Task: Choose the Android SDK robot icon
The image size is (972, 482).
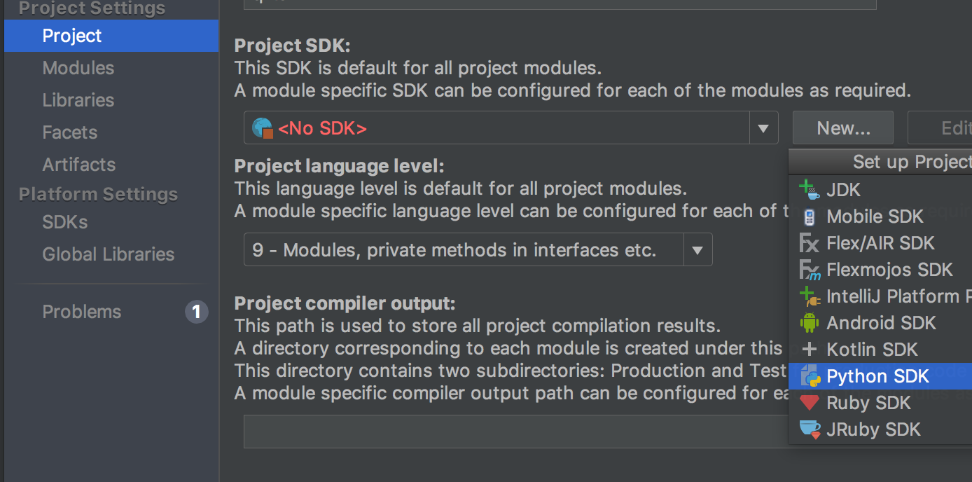Action: coord(810,323)
